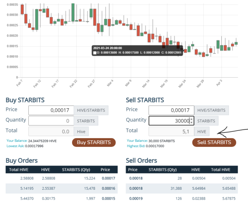Click the 30,000 STARBITS balance value

(x=162, y=141)
